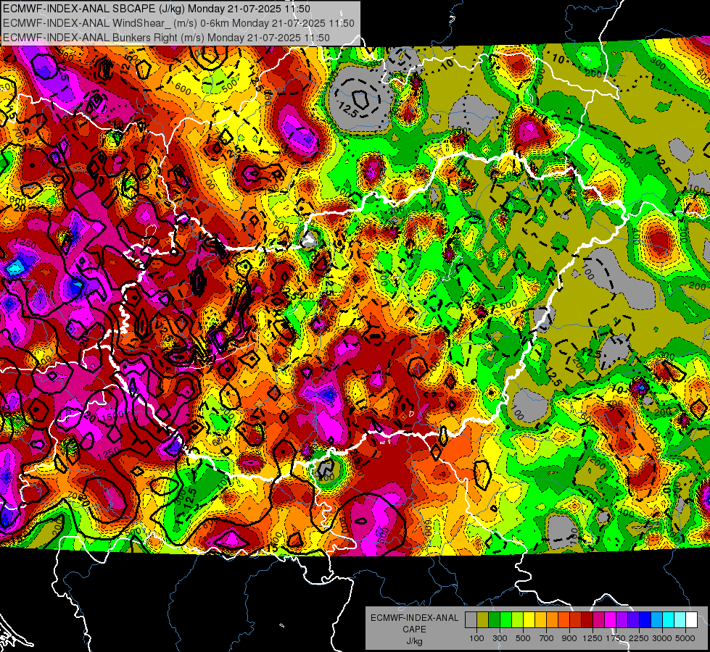Click the 1750 legend value
Screen dimensions: 710x652
tap(616, 638)
